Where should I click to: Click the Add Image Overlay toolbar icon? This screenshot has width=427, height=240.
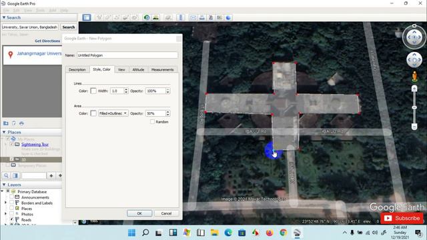coord(126,17)
